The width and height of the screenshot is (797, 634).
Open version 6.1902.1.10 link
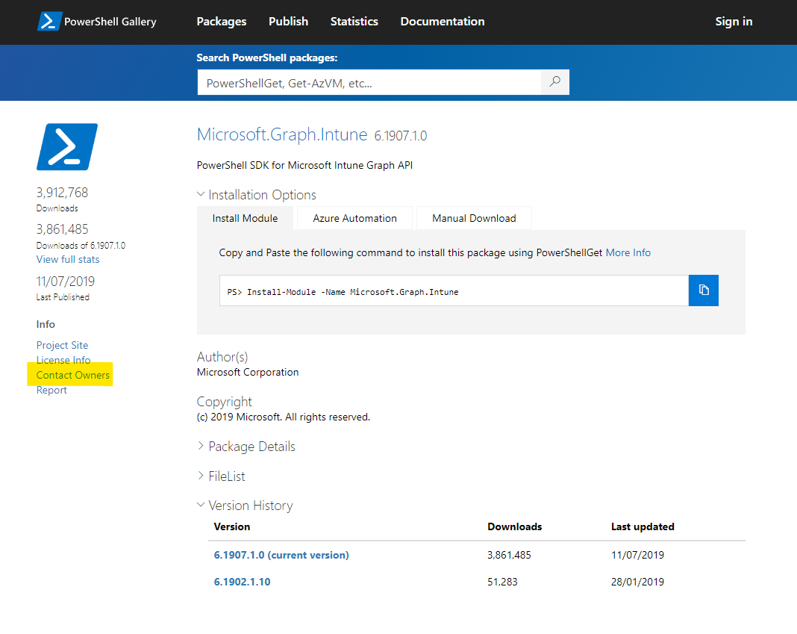242,582
